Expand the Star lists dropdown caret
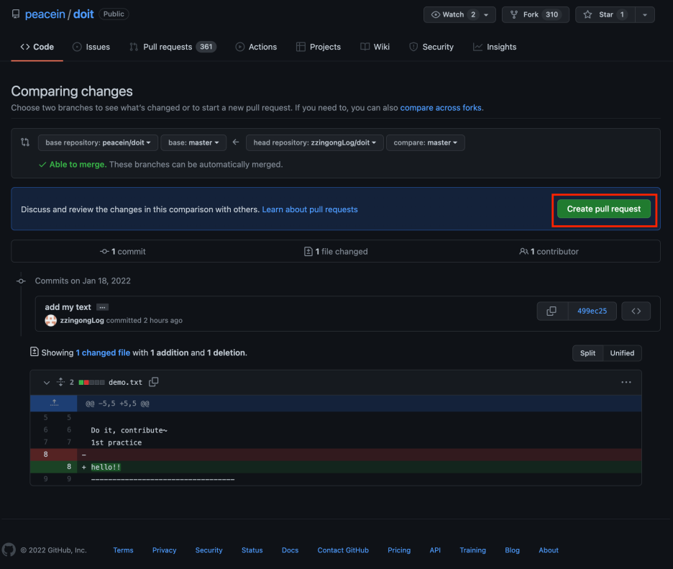 [645, 14]
